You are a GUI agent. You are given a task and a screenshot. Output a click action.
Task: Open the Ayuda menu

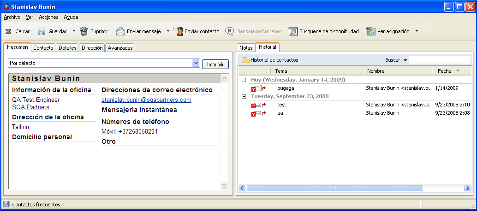(x=71, y=18)
